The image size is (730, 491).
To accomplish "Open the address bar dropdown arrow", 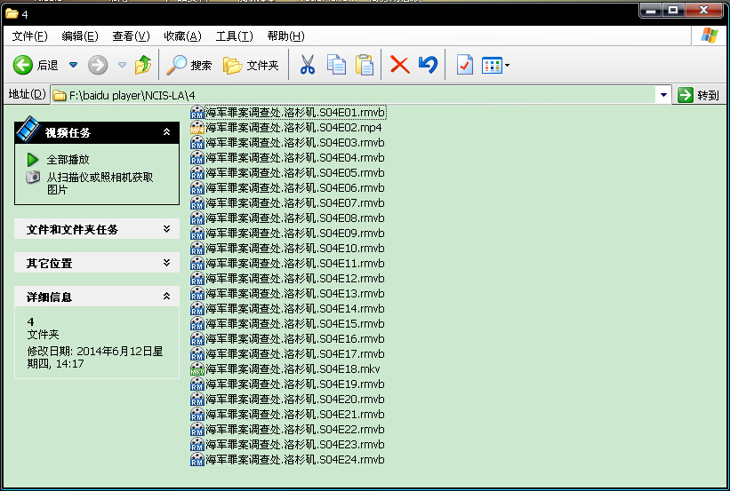I will tap(663, 95).
